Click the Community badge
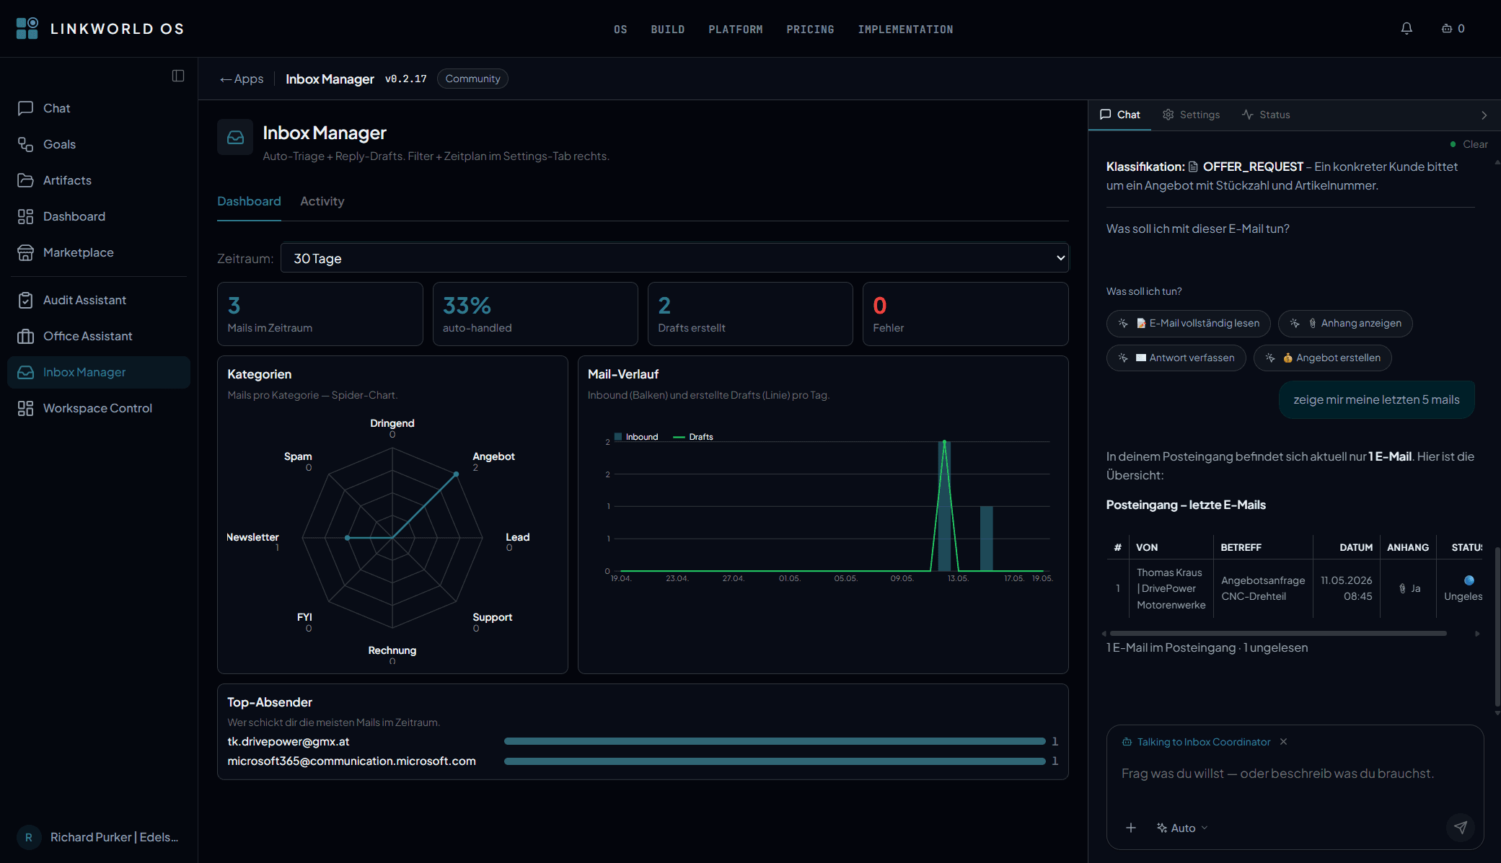The image size is (1501, 863). click(x=472, y=79)
